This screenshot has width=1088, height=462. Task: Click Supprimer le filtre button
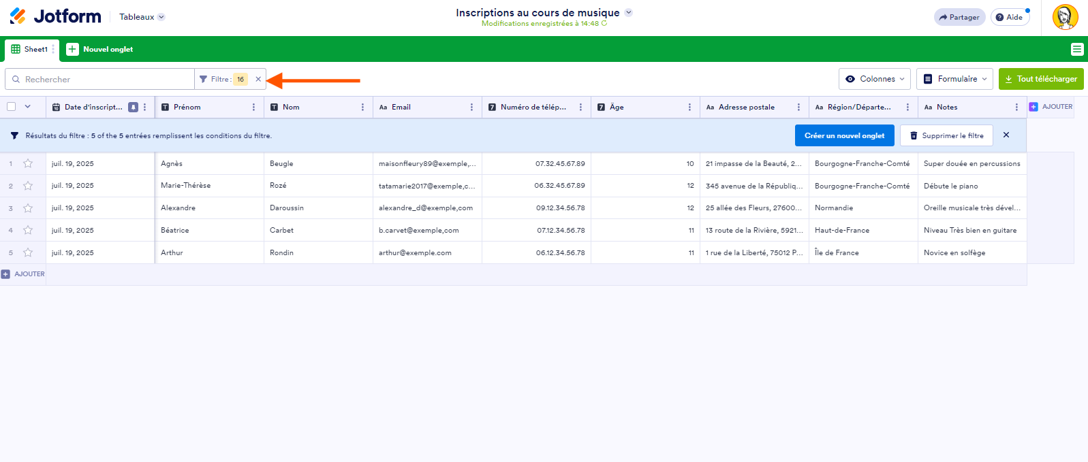coord(946,135)
